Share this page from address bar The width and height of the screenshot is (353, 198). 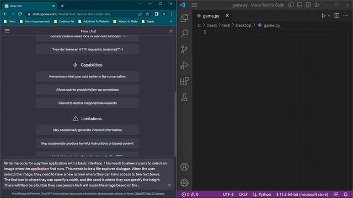[x=140, y=14]
